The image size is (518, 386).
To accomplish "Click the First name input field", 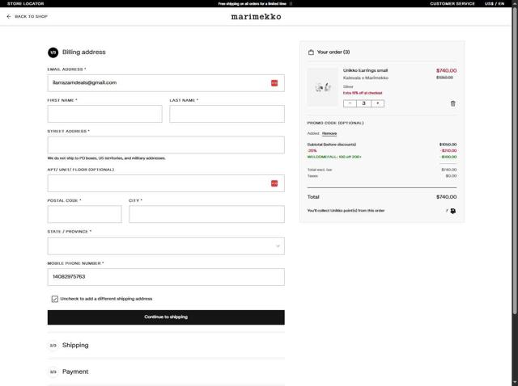I will (x=104, y=114).
